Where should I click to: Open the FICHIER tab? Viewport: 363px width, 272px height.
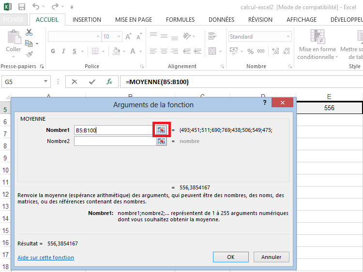pyautogui.click(x=13, y=20)
